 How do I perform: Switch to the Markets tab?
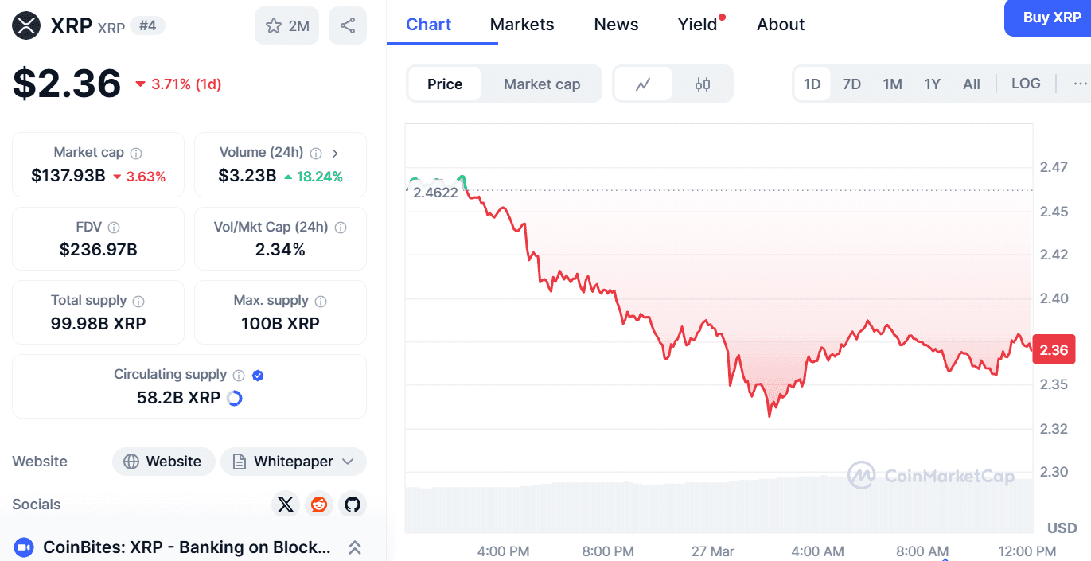pyautogui.click(x=521, y=24)
